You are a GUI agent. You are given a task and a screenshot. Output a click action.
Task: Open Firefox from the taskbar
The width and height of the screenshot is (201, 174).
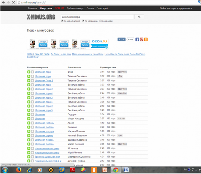(x=18, y=170)
